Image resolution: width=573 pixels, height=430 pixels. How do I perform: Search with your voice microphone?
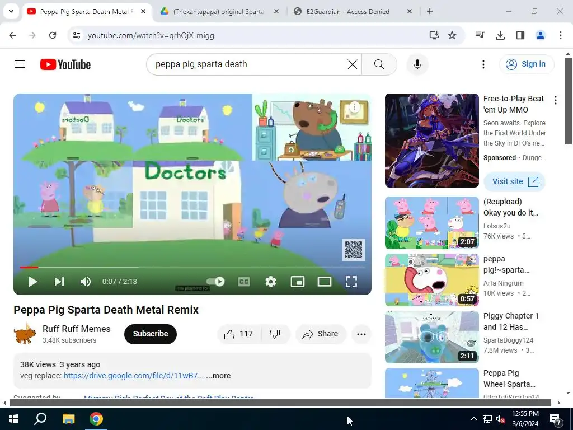(x=417, y=64)
